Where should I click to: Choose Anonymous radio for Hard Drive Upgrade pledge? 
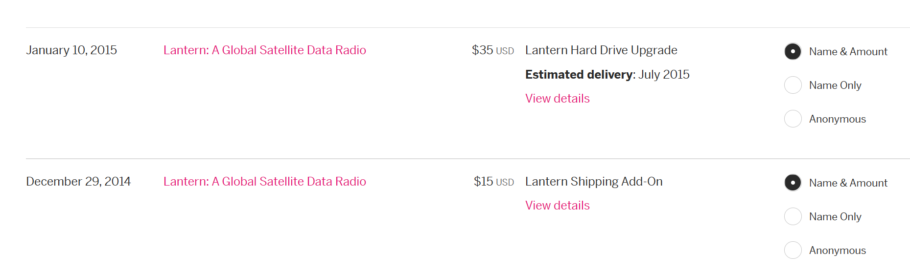793,119
